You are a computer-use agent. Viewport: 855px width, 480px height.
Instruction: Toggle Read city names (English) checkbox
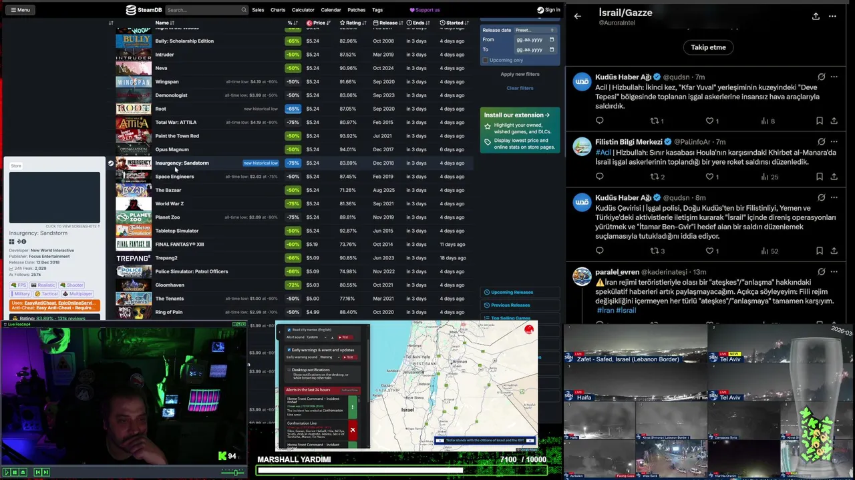(x=289, y=330)
